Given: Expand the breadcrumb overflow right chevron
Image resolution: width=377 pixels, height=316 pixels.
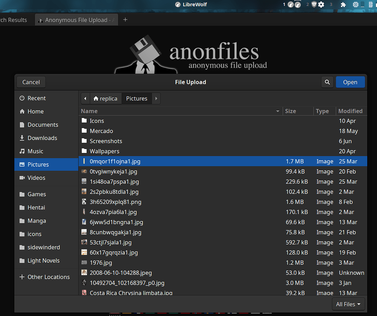Looking at the screenshot, I should [x=156, y=98].
